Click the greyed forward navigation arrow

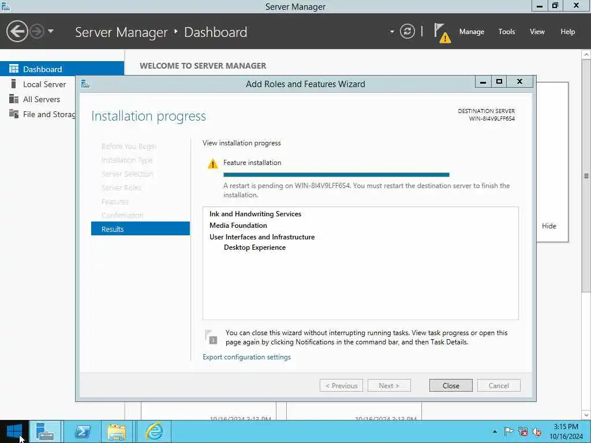[37, 31]
